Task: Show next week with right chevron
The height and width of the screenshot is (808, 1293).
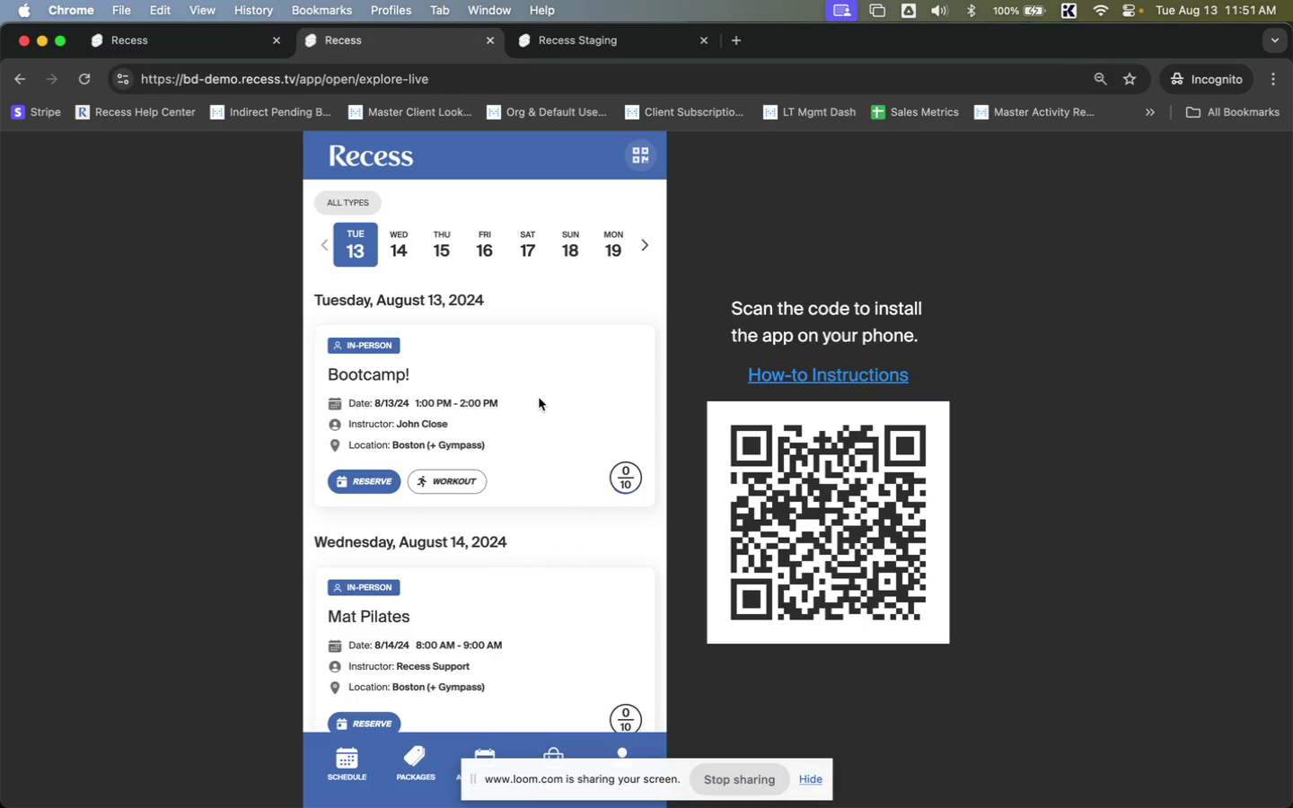Action: pyautogui.click(x=645, y=245)
